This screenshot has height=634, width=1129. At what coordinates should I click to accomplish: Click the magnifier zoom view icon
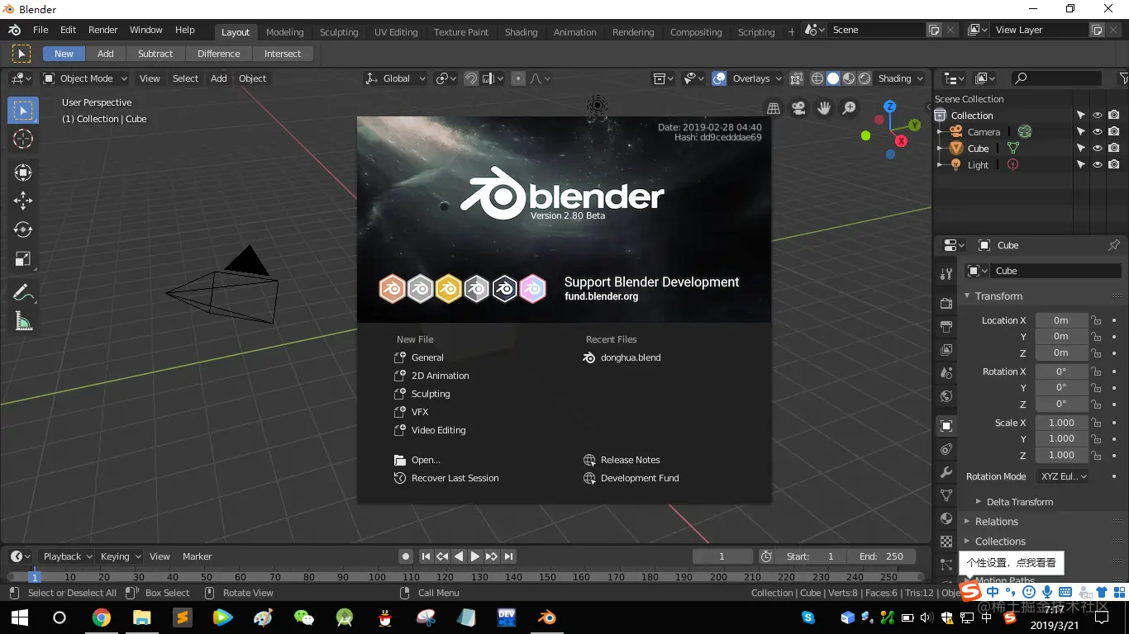(849, 108)
